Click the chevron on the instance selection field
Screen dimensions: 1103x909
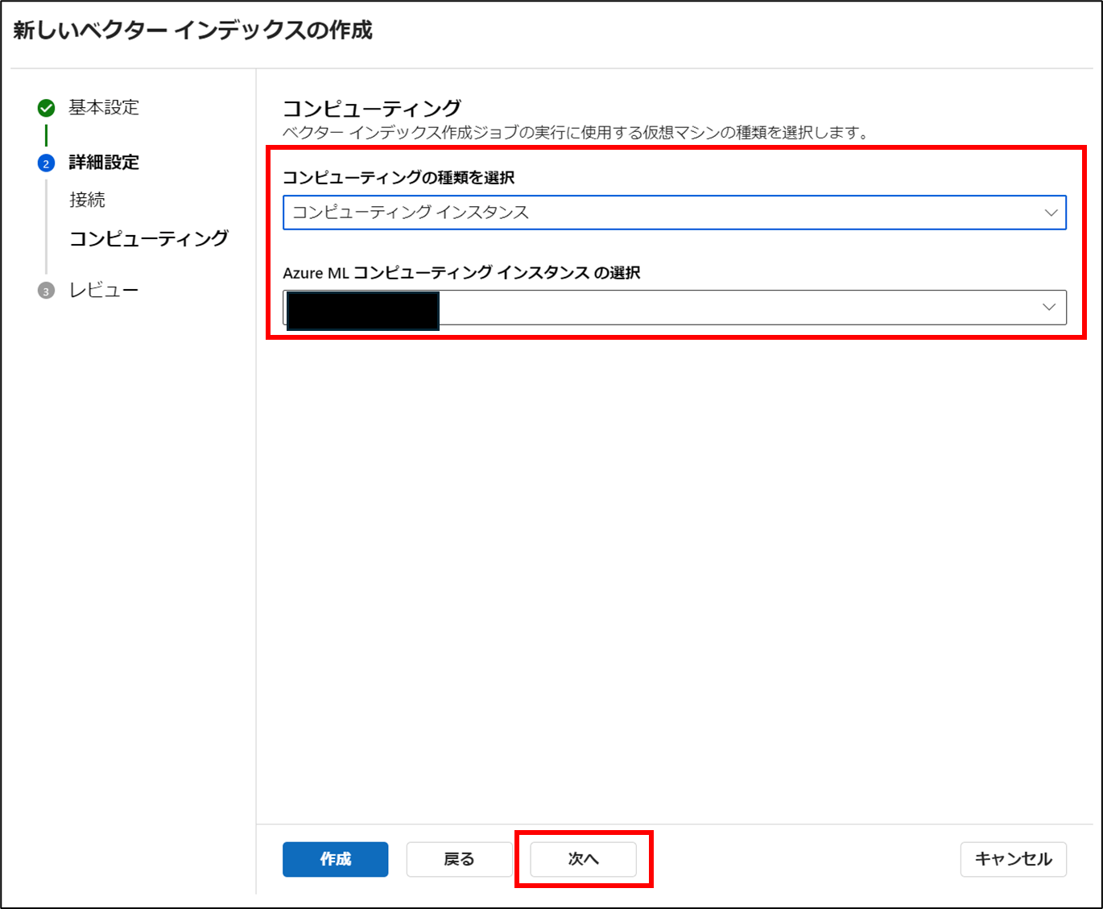1048,307
